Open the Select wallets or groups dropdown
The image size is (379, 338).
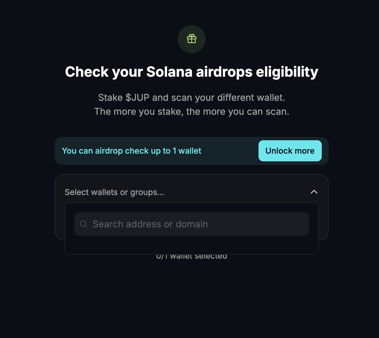191,192
